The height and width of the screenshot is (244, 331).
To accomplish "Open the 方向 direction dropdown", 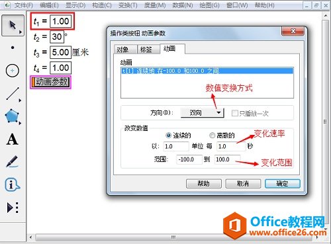I will pyautogui.click(x=203, y=113).
